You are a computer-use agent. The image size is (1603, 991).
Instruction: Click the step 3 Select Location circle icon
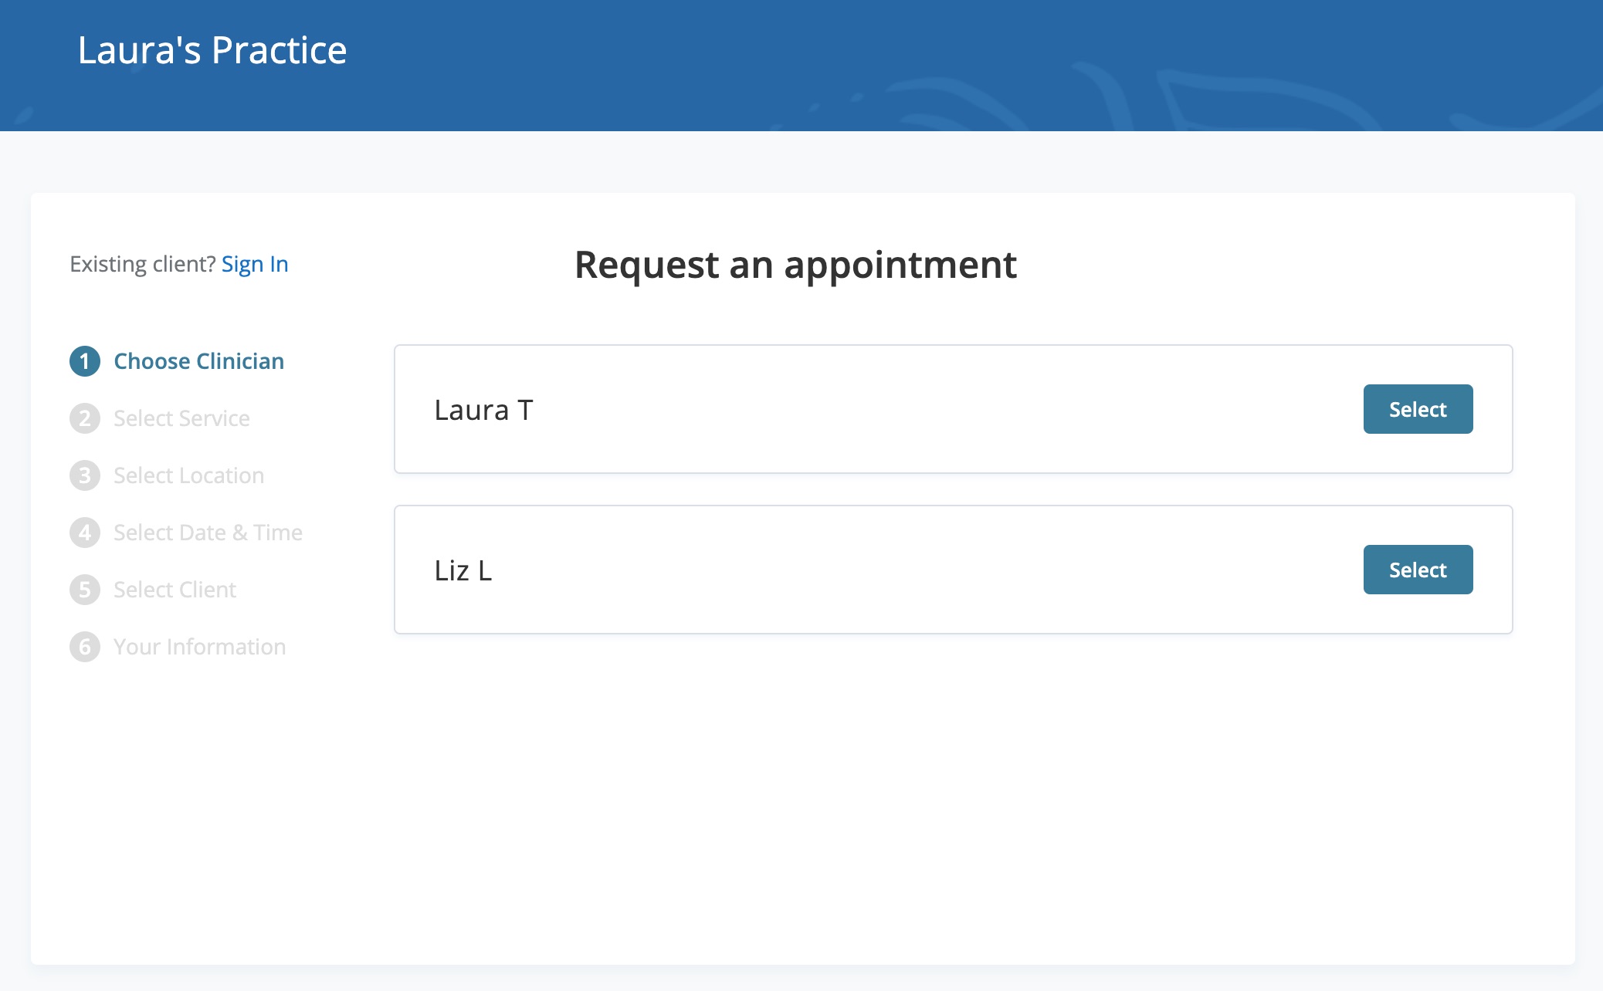point(85,475)
